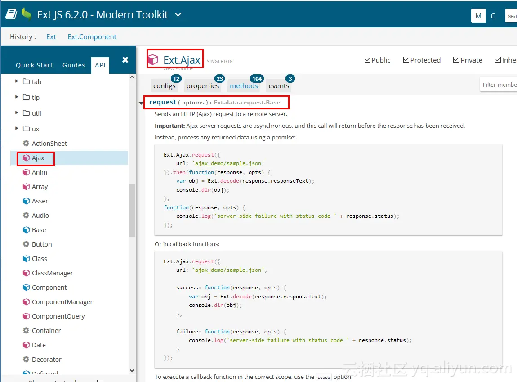Click the ActionSheet gear icon

click(x=26, y=143)
